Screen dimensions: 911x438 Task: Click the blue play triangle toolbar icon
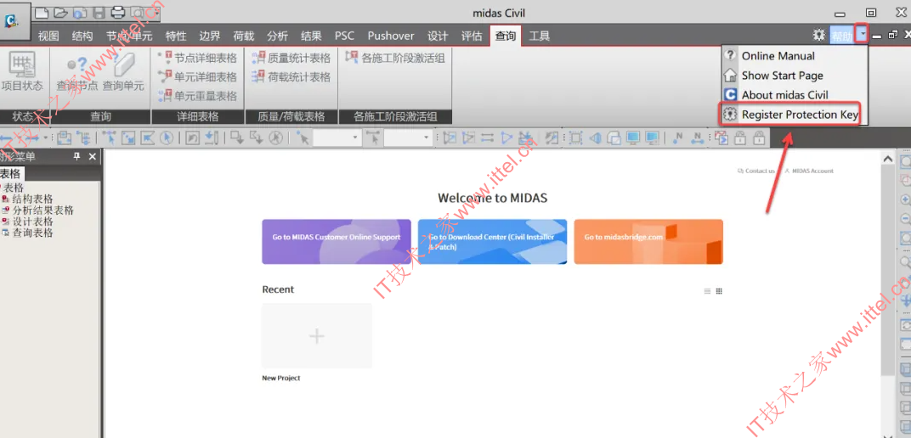click(506, 138)
